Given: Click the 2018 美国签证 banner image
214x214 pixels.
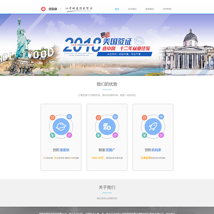Looking at the screenshot, I should [x=107, y=45].
